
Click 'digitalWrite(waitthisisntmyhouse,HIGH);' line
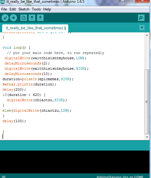47,68
